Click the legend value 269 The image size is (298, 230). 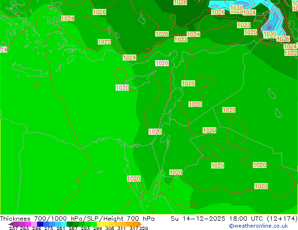tap(36, 228)
